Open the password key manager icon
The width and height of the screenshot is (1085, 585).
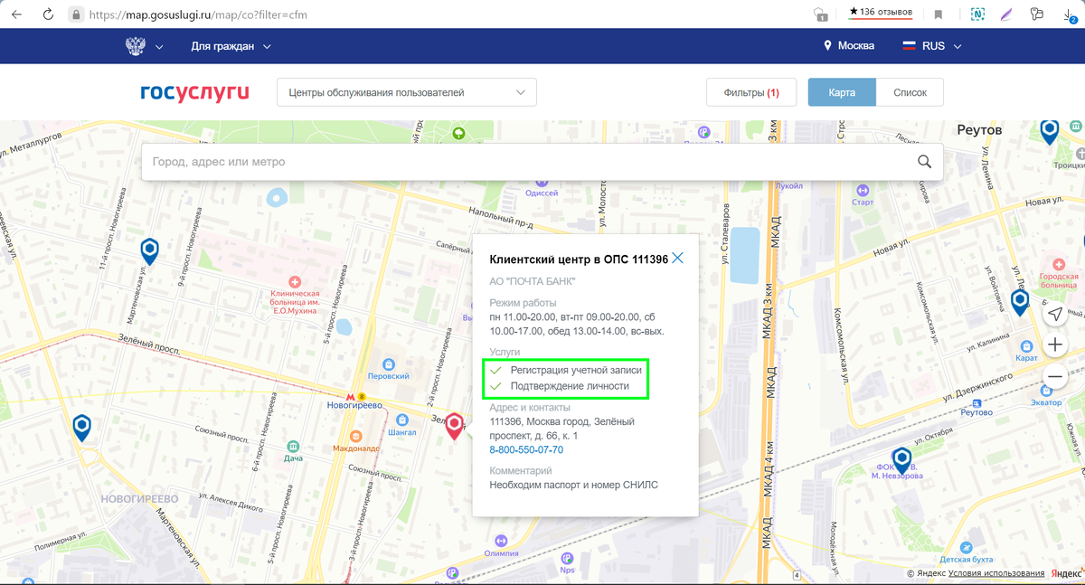tap(1037, 14)
